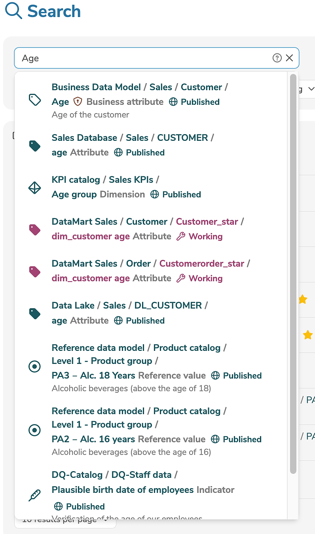This screenshot has height=534, width=315.
Task: Click the reference value icon beside PA3 – Alc. 18 Years
Action: (35, 367)
